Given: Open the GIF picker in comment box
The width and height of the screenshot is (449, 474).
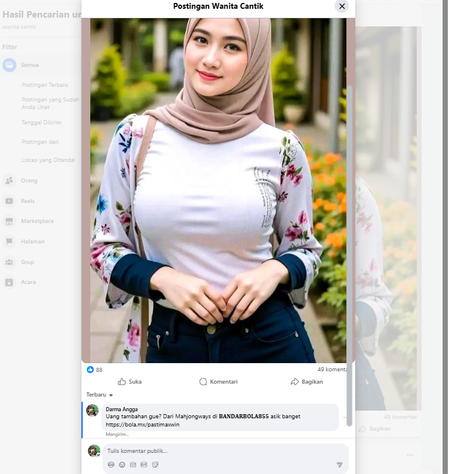Looking at the screenshot, I should 144,465.
